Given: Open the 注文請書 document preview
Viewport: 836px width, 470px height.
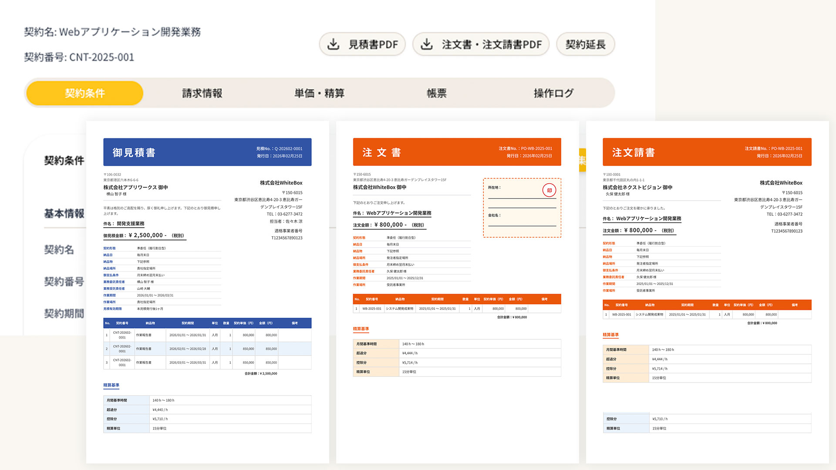Looking at the screenshot, I should 707,292.
